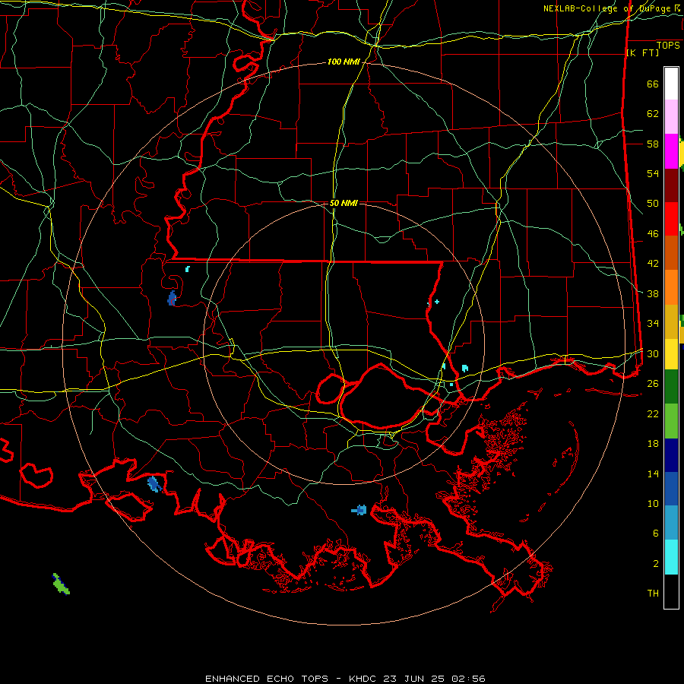Click the legend value 66
Image resolution: width=684 pixels, height=684 pixels.
[653, 84]
